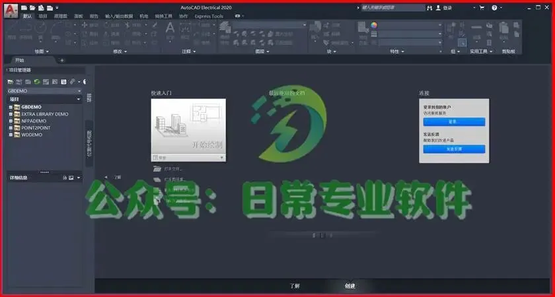Click the first open project icon in 项目管理器
Screen dimensions: 555x297
[x=11, y=82]
